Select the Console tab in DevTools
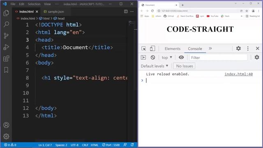 [195, 49]
